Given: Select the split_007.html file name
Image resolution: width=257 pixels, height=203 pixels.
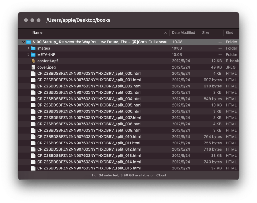Looking at the screenshot, I should click(x=89, y=118).
